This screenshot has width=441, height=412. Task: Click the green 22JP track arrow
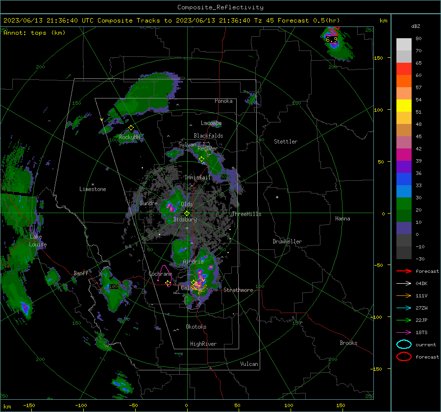[x=404, y=320]
